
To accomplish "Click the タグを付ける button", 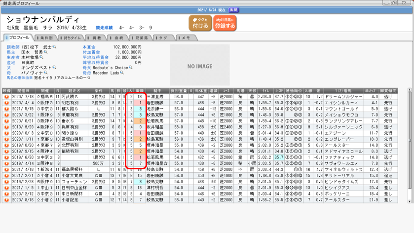I will click(200, 23).
